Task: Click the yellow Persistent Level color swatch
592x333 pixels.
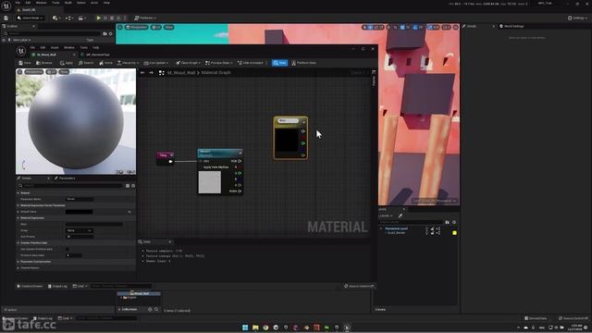Action: pos(454,233)
